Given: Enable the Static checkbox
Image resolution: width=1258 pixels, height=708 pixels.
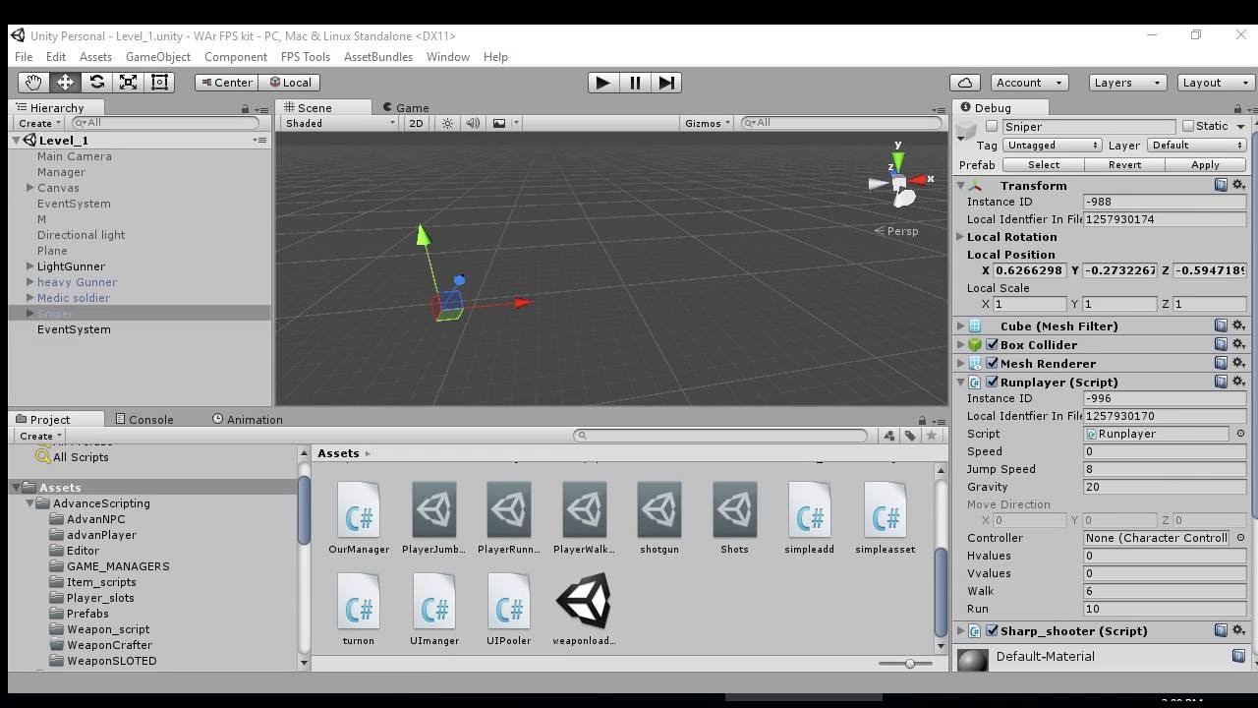Looking at the screenshot, I should (1188, 126).
